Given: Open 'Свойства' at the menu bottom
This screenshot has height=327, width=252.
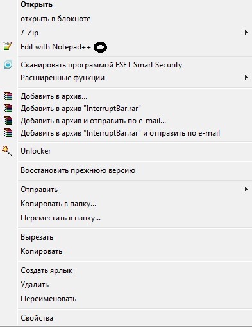Looking at the screenshot, I should pyautogui.click(x=37, y=318).
